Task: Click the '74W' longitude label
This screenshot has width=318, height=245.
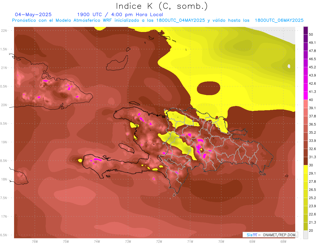Action: tap(97, 241)
